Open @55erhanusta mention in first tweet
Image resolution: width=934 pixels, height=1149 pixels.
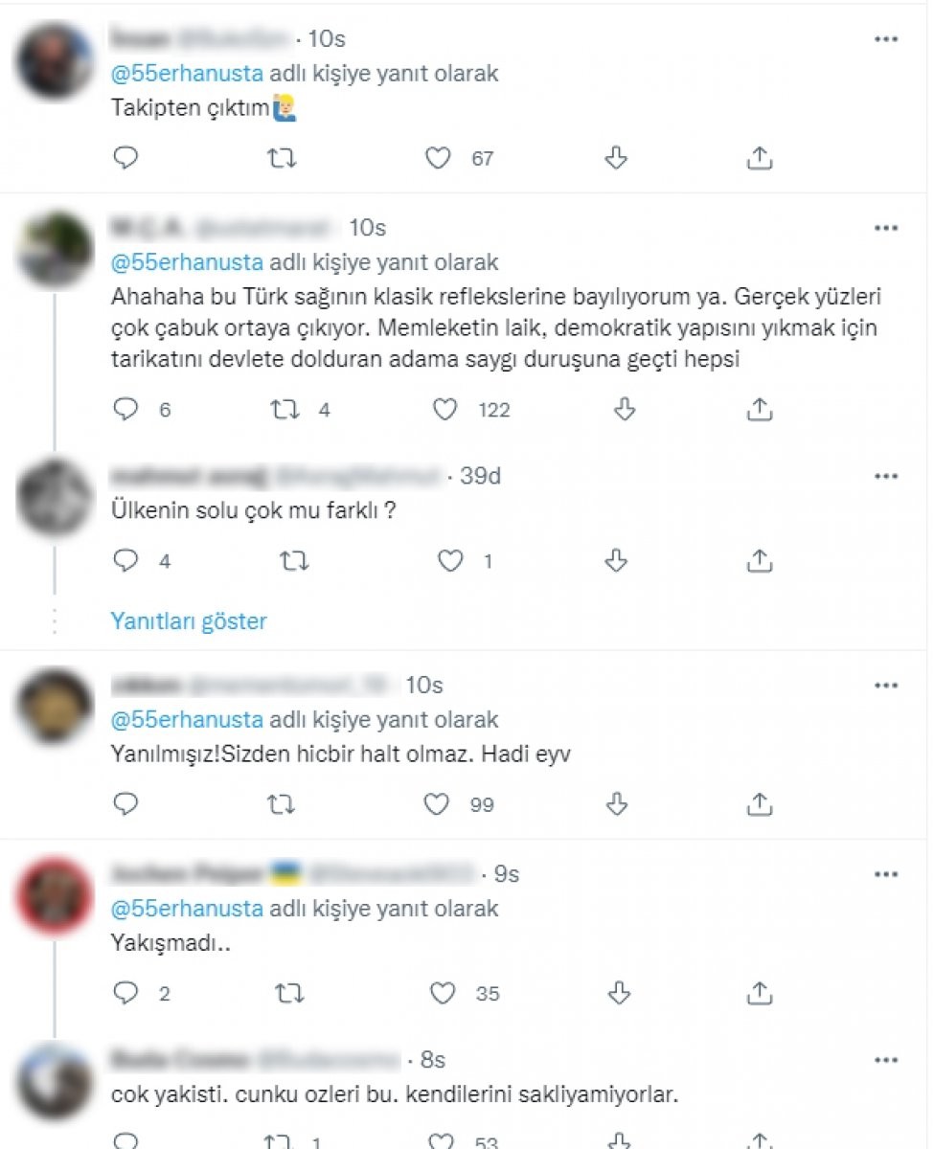(x=187, y=74)
